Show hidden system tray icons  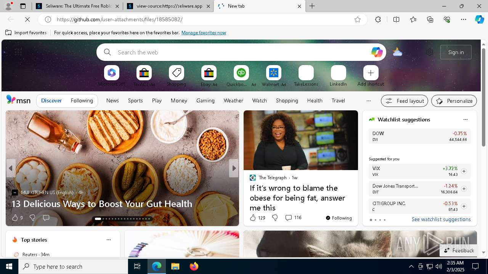411,266
